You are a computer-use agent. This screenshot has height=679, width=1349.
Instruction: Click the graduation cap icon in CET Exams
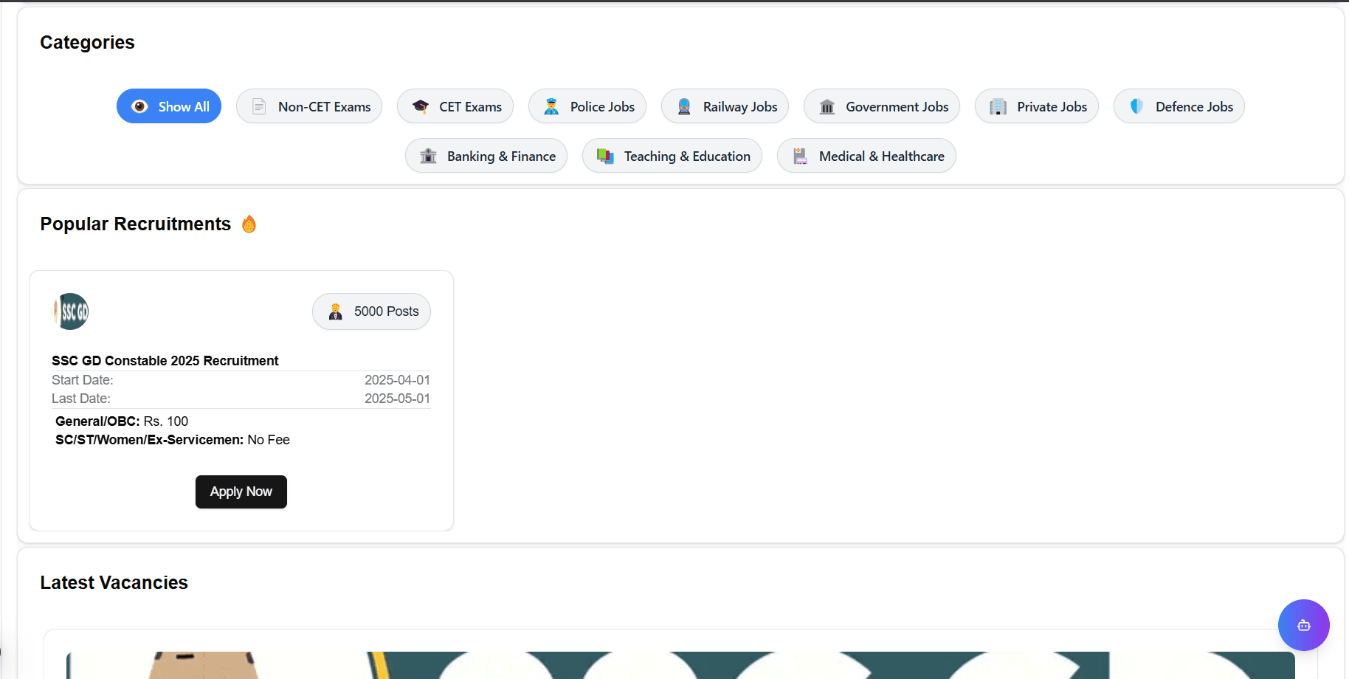click(x=421, y=106)
